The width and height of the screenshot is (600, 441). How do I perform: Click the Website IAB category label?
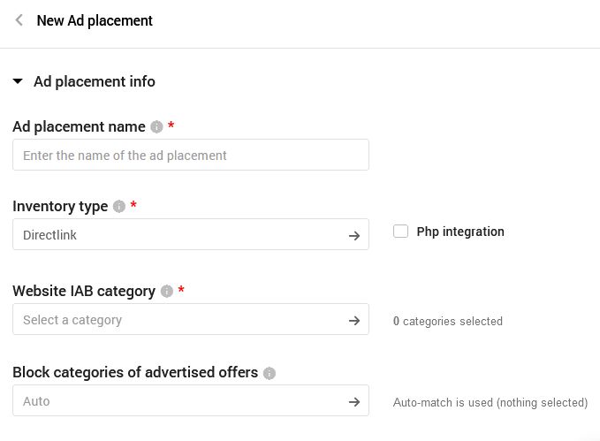click(84, 291)
